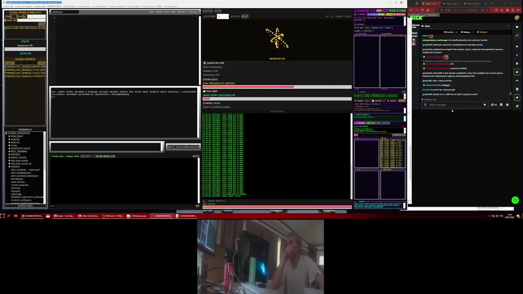Click Firefox back arrow
523x294 pixels.
point(411,10)
